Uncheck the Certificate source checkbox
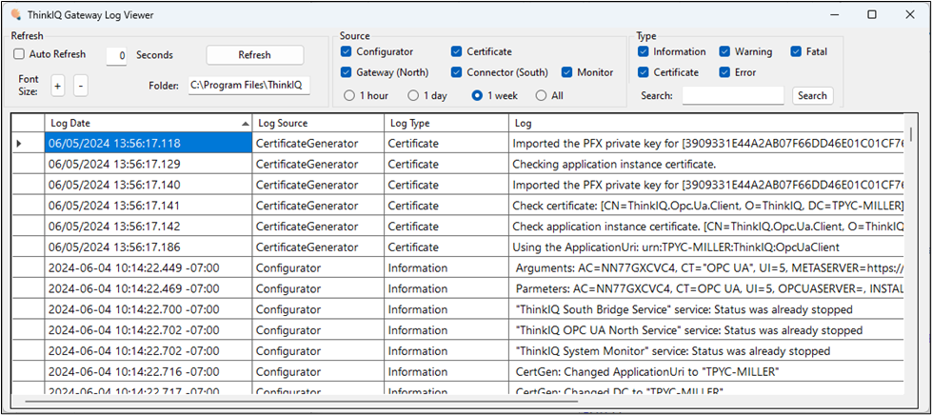 click(x=457, y=51)
